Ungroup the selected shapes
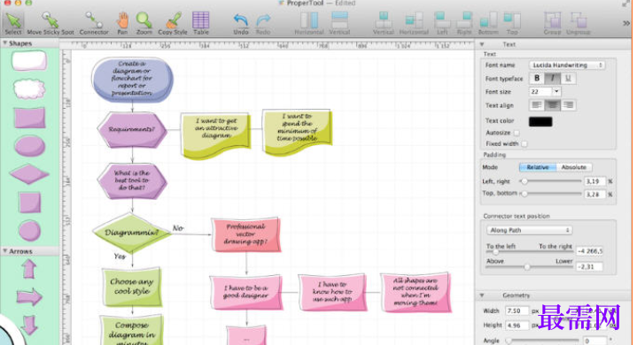 (579, 23)
